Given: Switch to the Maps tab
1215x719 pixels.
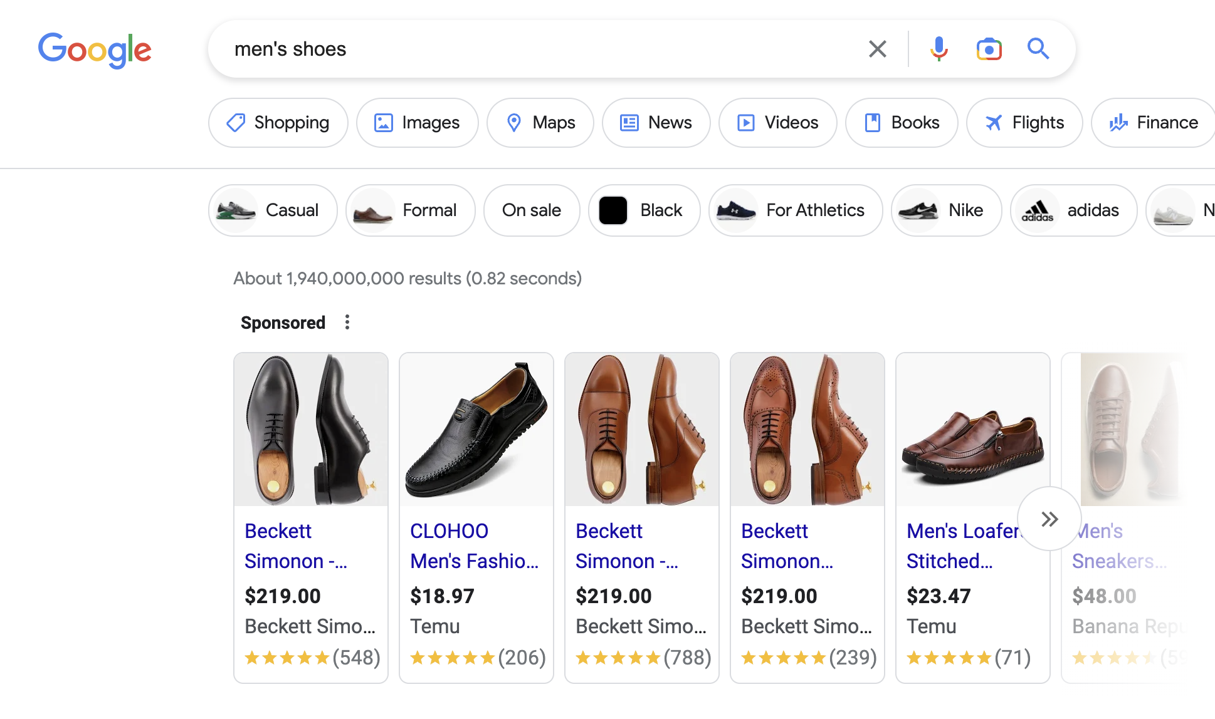Looking at the screenshot, I should click(540, 123).
